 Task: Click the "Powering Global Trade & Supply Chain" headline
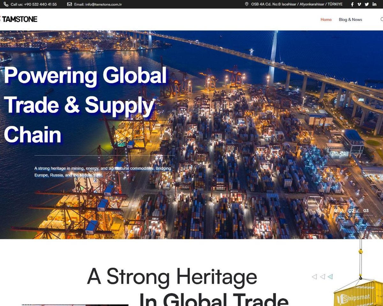point(86,105)
